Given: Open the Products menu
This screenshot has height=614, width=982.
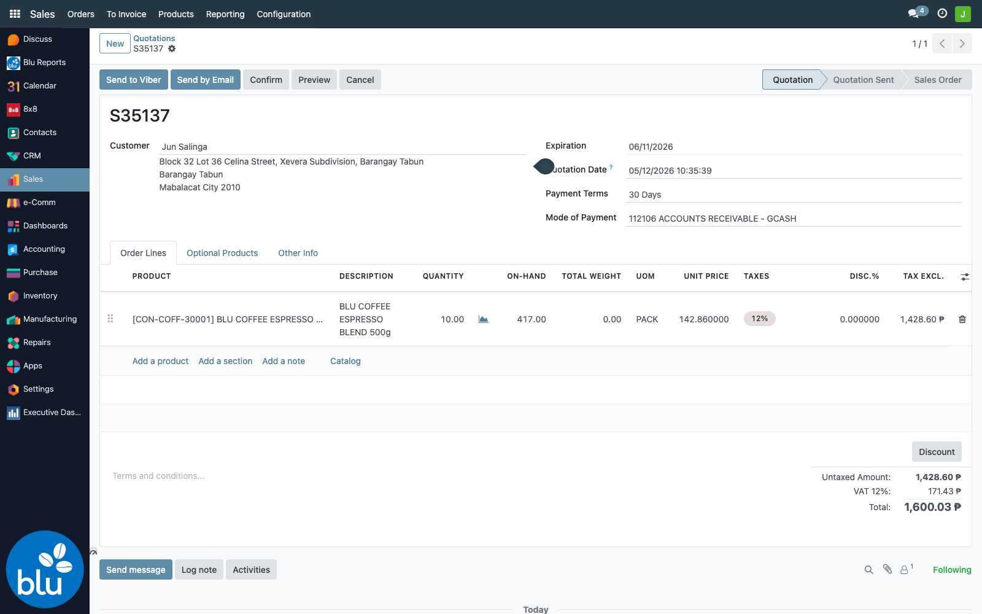Looking at the screenshot, I should click(x=176, y=14).
